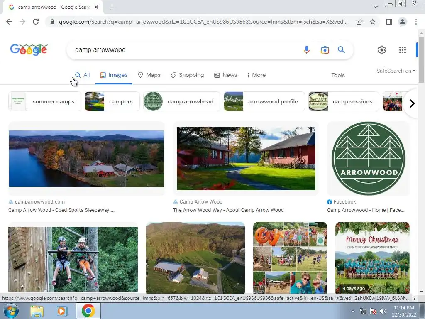Open The Arrow Wood Way result title

pos(229,210)
